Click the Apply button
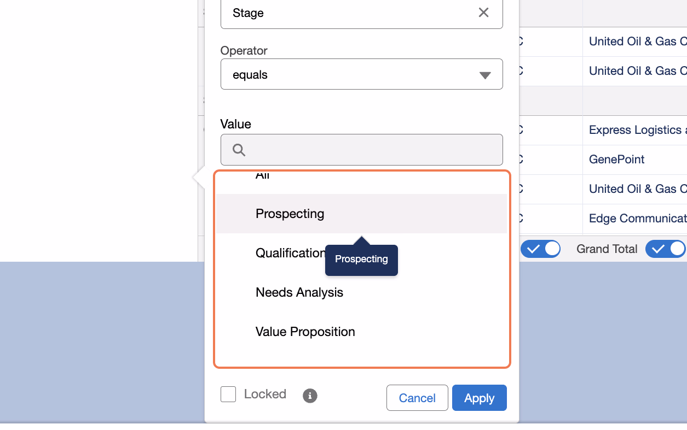This screenshot has width=687, height=430. [480, 398]
